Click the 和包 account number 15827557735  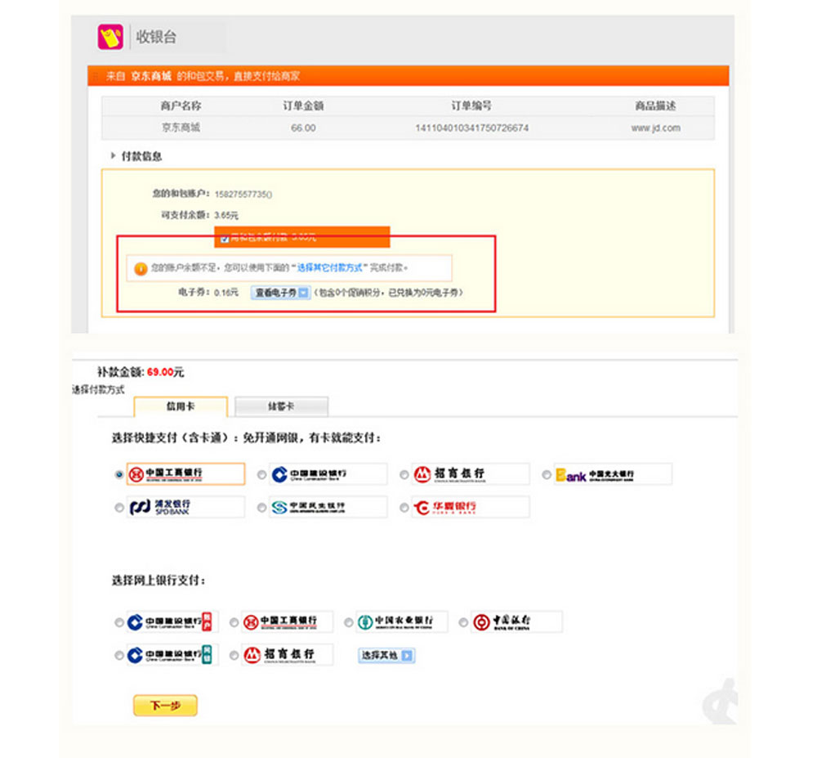(243, 195)
